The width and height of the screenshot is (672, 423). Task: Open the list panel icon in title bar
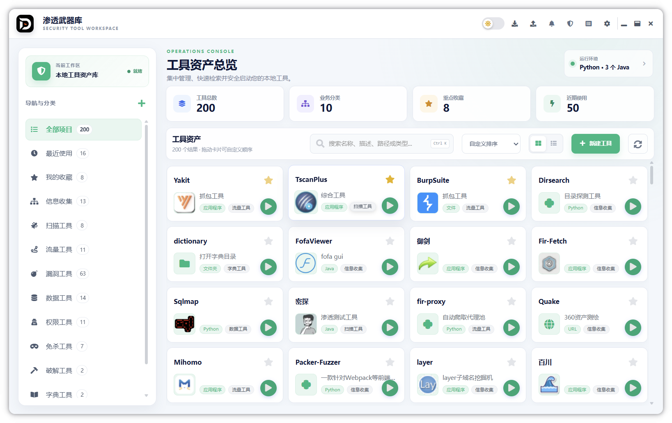coord(589,24)
